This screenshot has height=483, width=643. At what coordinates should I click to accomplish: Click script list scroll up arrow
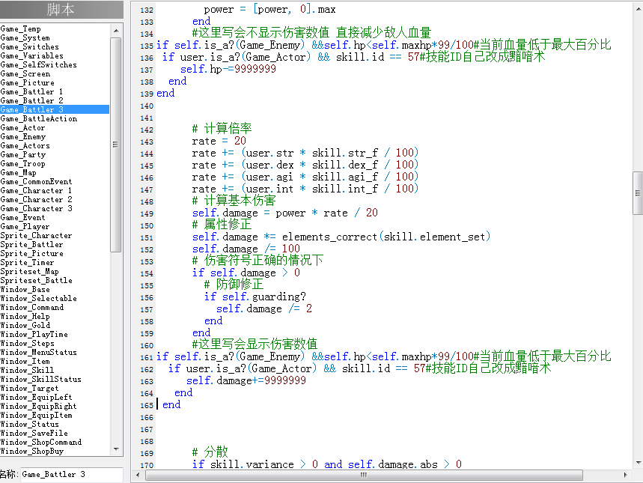pos(116,31)
